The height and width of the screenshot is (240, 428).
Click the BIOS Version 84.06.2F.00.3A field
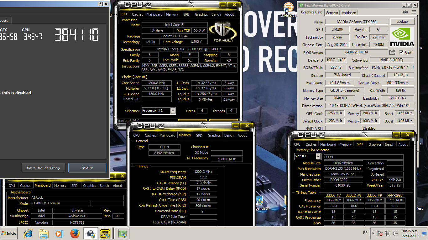pyautogui.click(x=357, y=52)
